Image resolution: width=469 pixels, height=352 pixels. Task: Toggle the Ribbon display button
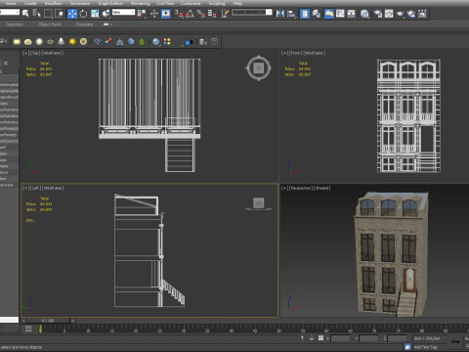coord(329,14)
